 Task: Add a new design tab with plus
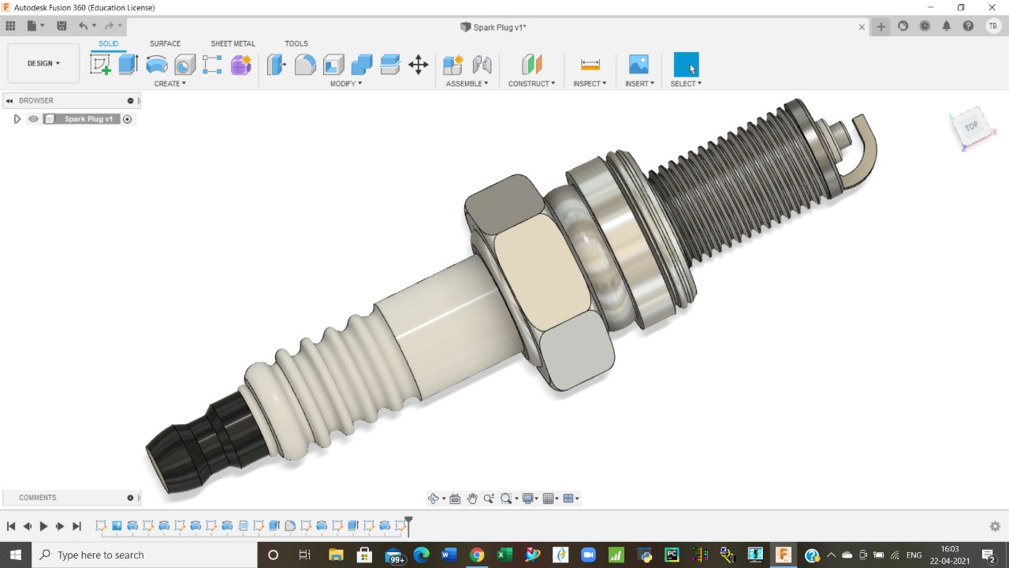881,26
